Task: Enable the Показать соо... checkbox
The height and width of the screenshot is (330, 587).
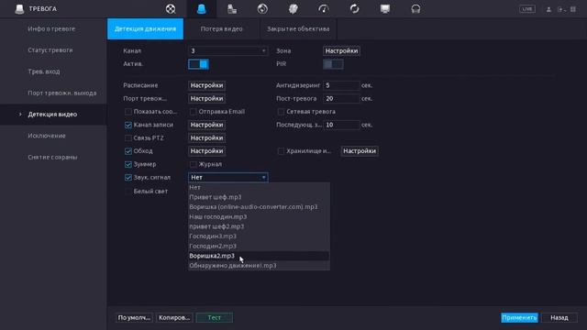Action: [x=128, y=112]
